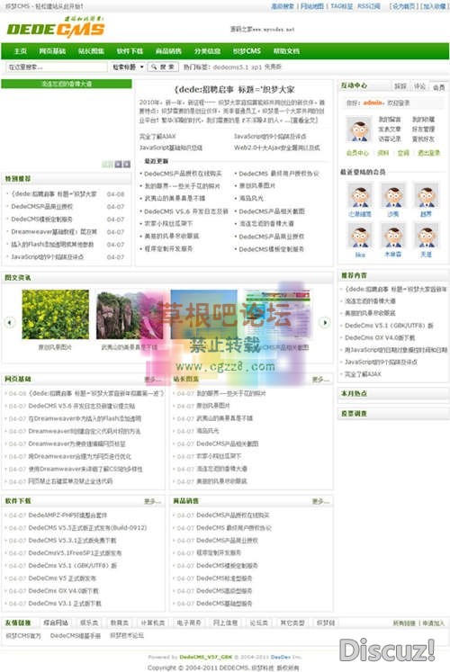This screenshot has height=672, width=450.
Task: Open RSS订阅 link at top
Action: click(x=369, y=6)
